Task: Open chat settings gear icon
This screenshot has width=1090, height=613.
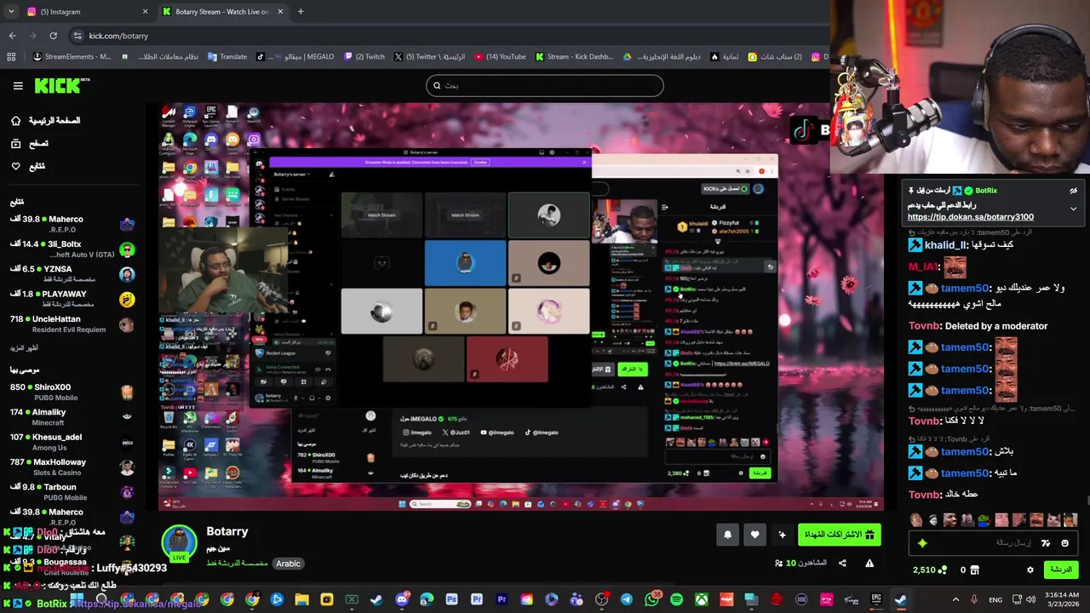Action: point(1030,570)
